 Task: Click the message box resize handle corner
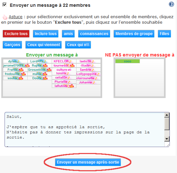(168, 145)
